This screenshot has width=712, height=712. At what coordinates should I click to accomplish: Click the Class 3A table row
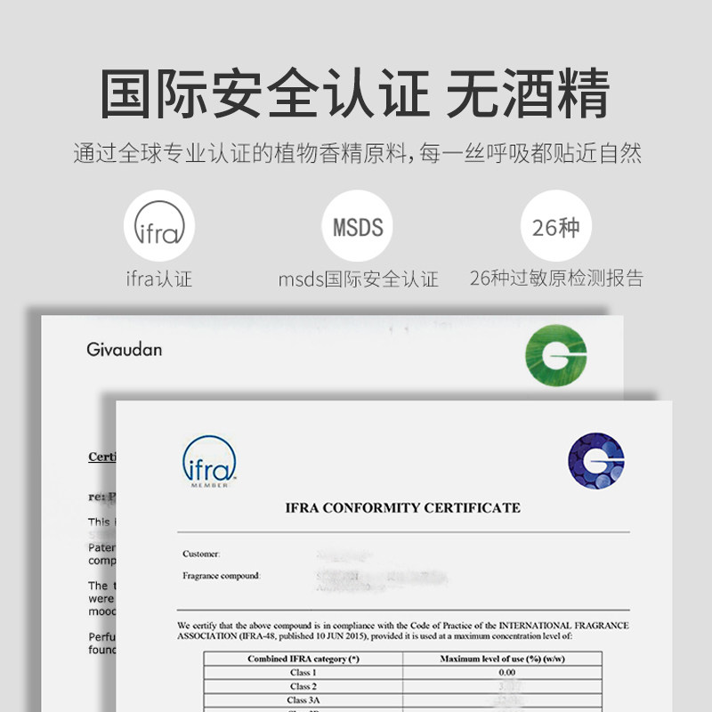(403, 700)
